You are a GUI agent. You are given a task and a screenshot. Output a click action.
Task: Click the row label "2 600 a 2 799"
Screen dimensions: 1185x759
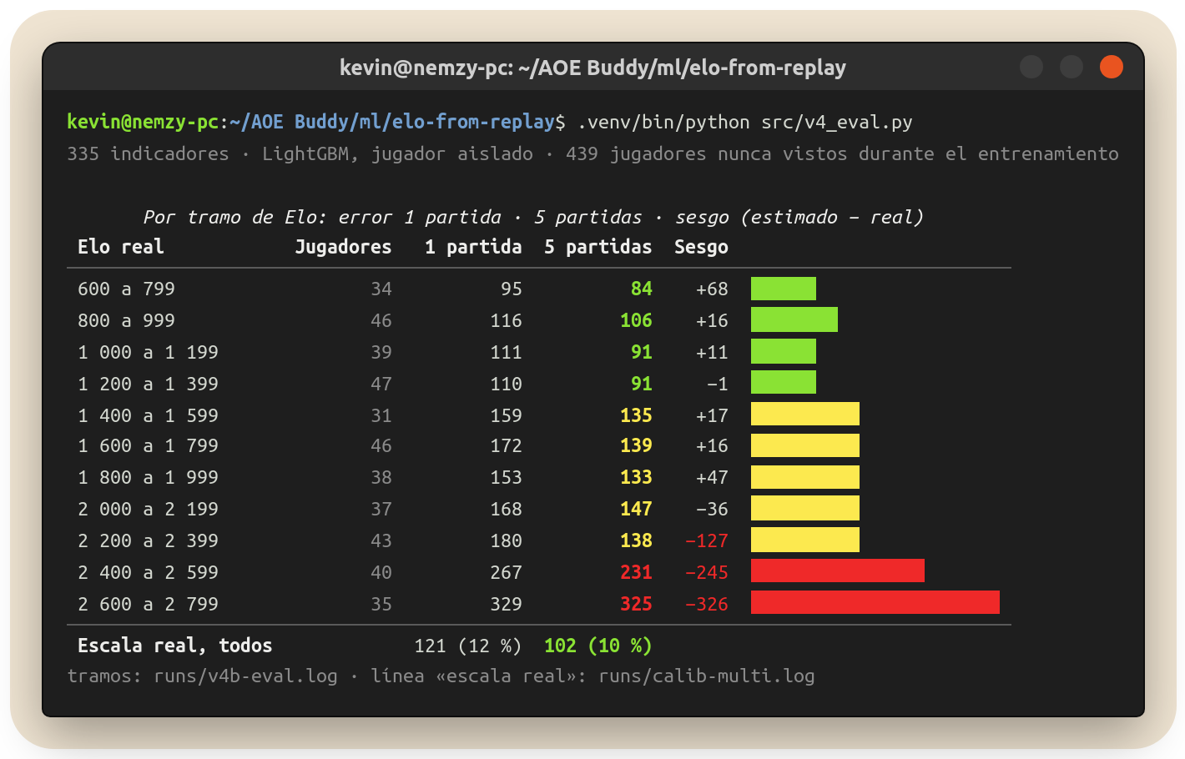[148, 604]
